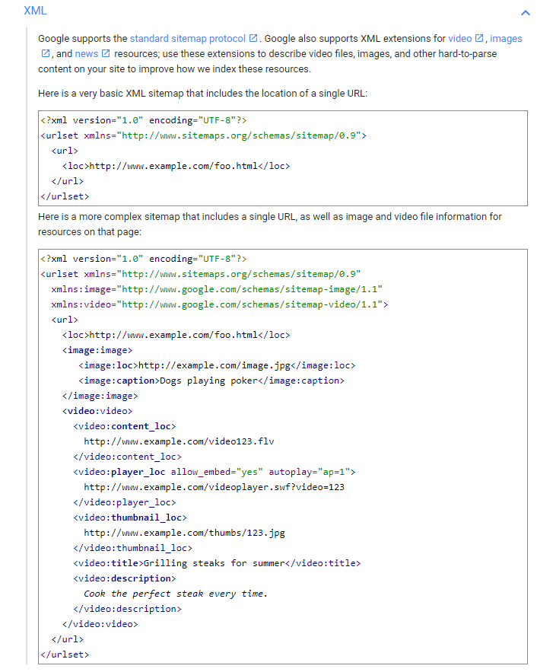Click the Cook the perfect steak text
Viewport: 553px width, 672px height.
pyautogui.click(x=176, y=594)
